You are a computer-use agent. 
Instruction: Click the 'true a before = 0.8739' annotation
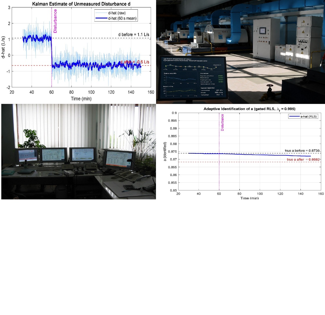pyautogui.click(x=302, y=150)
